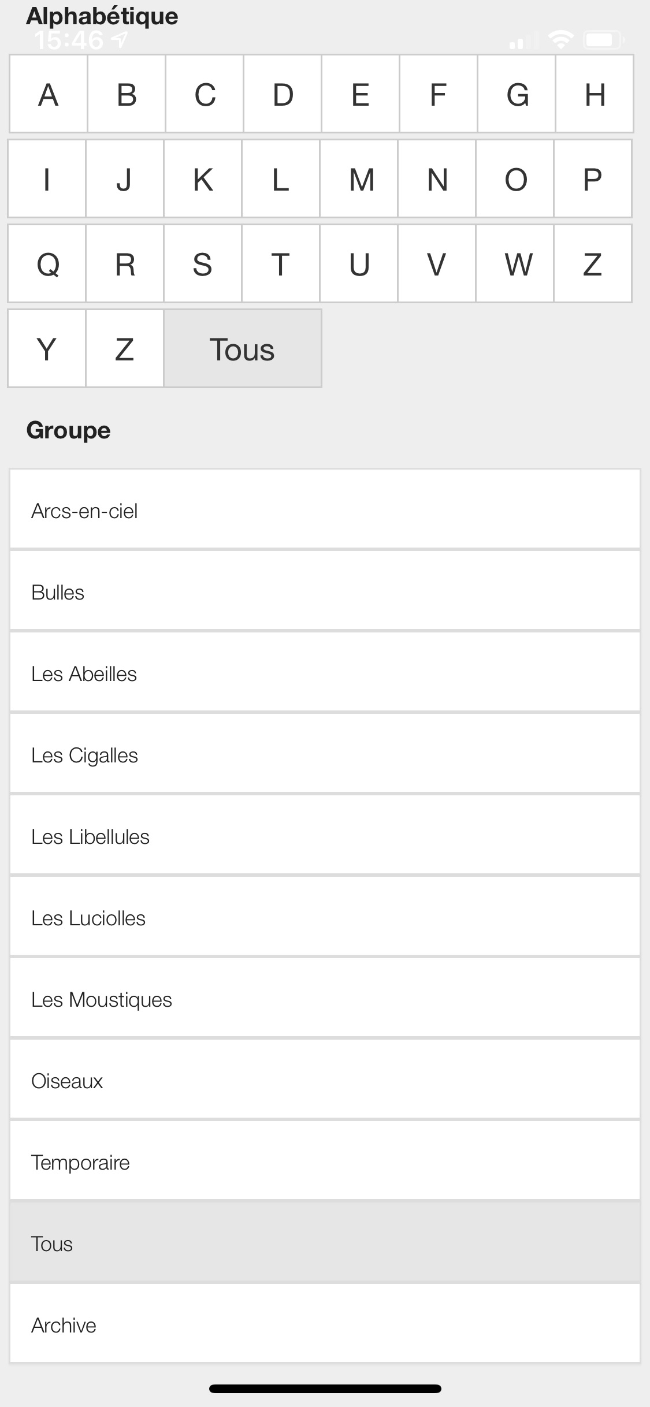Choose the Bulles group
This screenshot has width=650, height=1407.
pyautogui.click(x=325, y=591)
